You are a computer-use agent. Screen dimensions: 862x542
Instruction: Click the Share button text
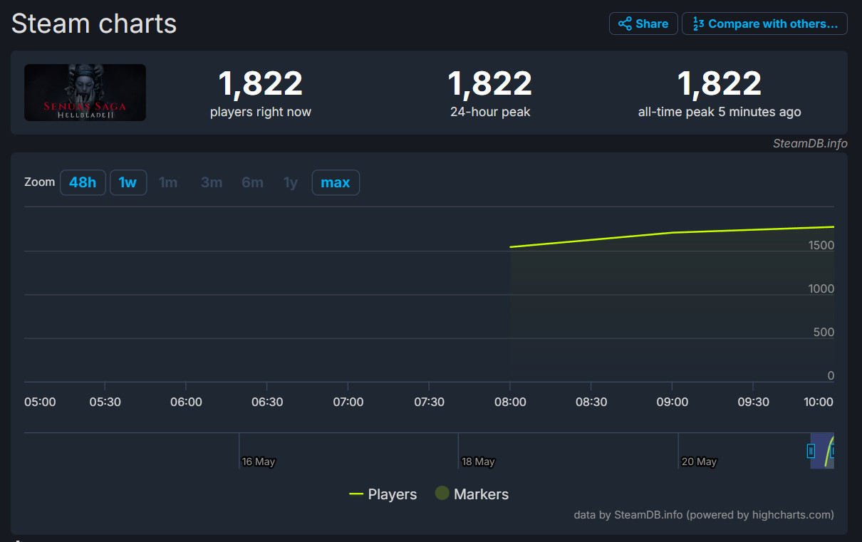coord(652,24)
